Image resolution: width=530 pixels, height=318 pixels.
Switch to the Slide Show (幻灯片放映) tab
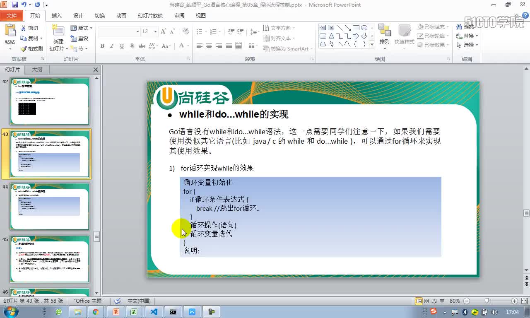tap(150, 16)
